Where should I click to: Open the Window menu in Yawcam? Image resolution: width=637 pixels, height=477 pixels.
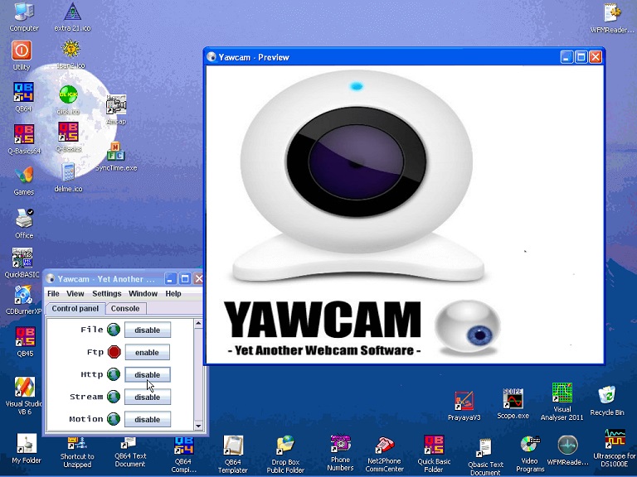pyautogui.click(x=143, y=293)
